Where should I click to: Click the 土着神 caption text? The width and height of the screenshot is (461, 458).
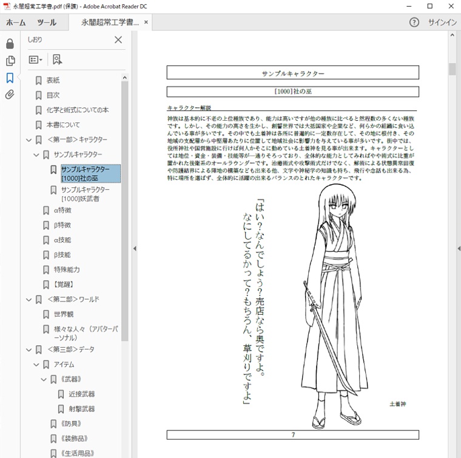pyautogui.click(x=398, y=404)
